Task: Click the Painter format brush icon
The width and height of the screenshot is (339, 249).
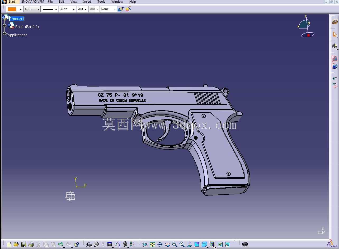Action: pos(121,9)
